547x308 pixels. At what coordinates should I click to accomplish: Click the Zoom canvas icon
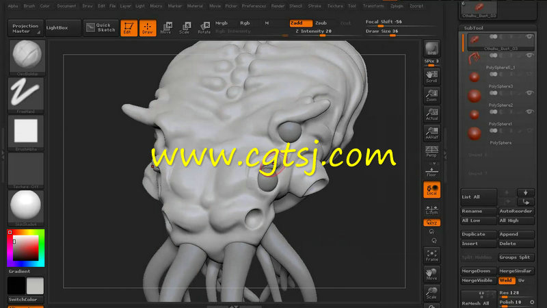point(431,96)
